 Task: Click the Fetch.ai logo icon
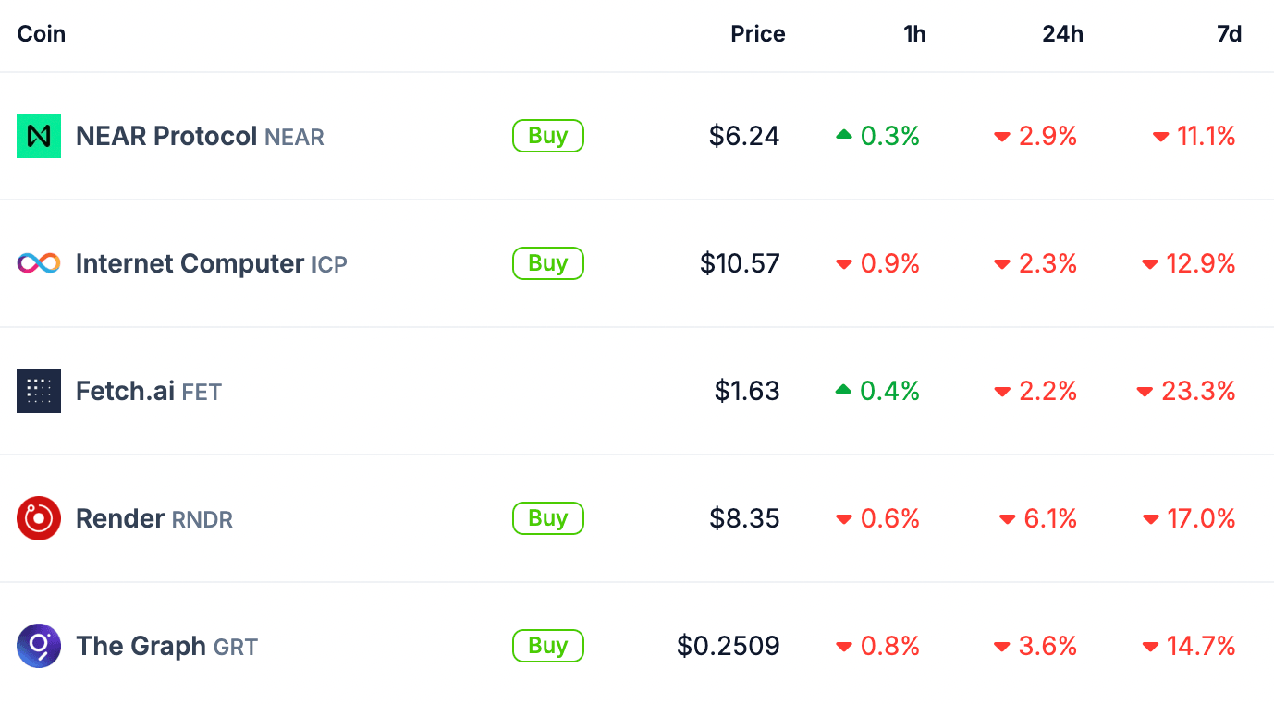(x=39, y=391)
